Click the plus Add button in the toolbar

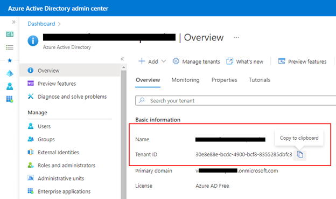click(148, 61)
